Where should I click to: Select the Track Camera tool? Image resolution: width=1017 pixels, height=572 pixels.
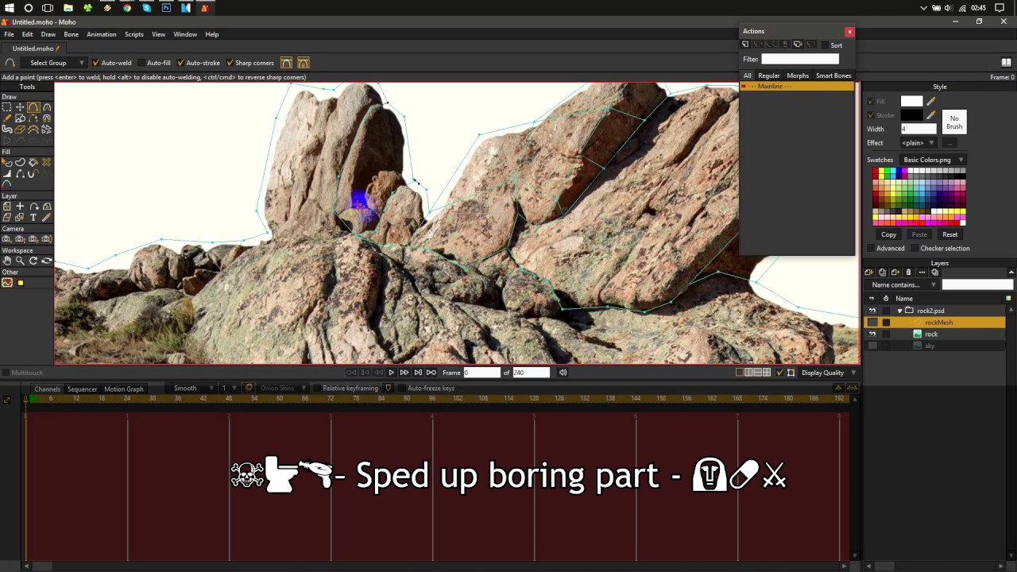click(x=6, y=238)
